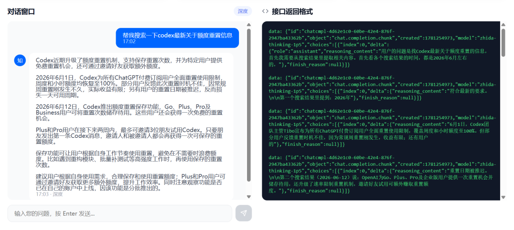Click the paragraph starting Codex近期升级了额度重置机制
514x230 pixels.
(x=130, y=64)
